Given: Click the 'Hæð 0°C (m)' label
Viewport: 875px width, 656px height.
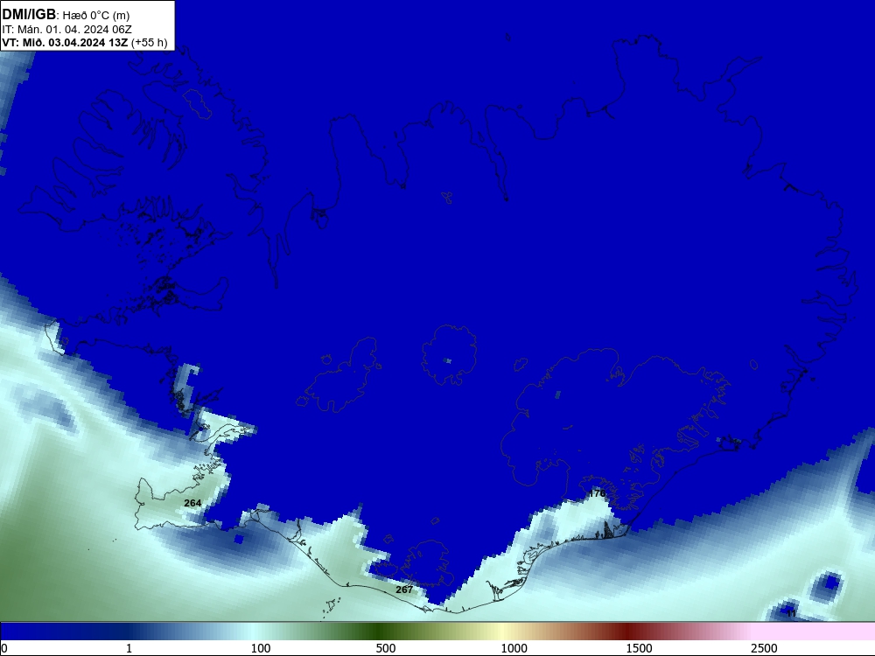Looking at the screenshot, I should pyautogui.click(x=96, y=16).
